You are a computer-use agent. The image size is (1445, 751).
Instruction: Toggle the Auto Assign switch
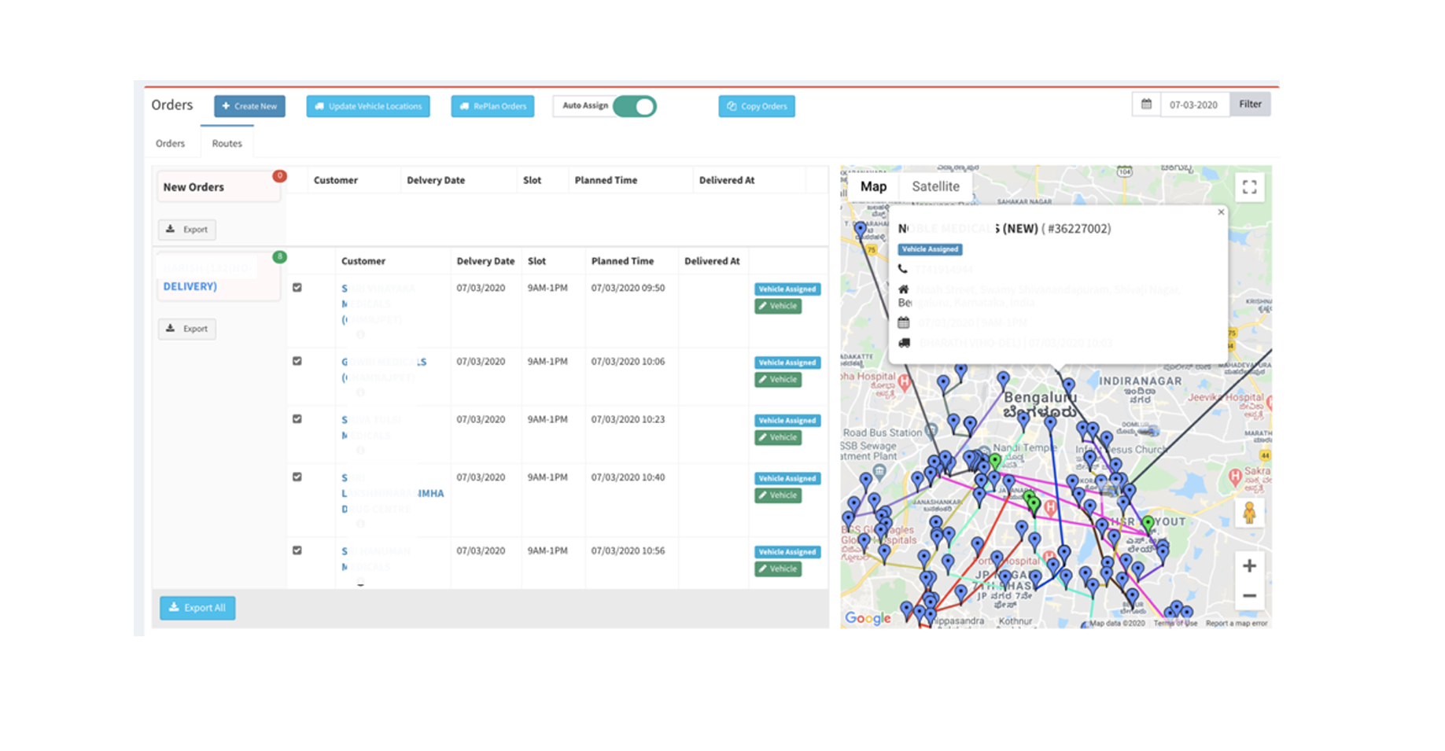coord(634,106)
